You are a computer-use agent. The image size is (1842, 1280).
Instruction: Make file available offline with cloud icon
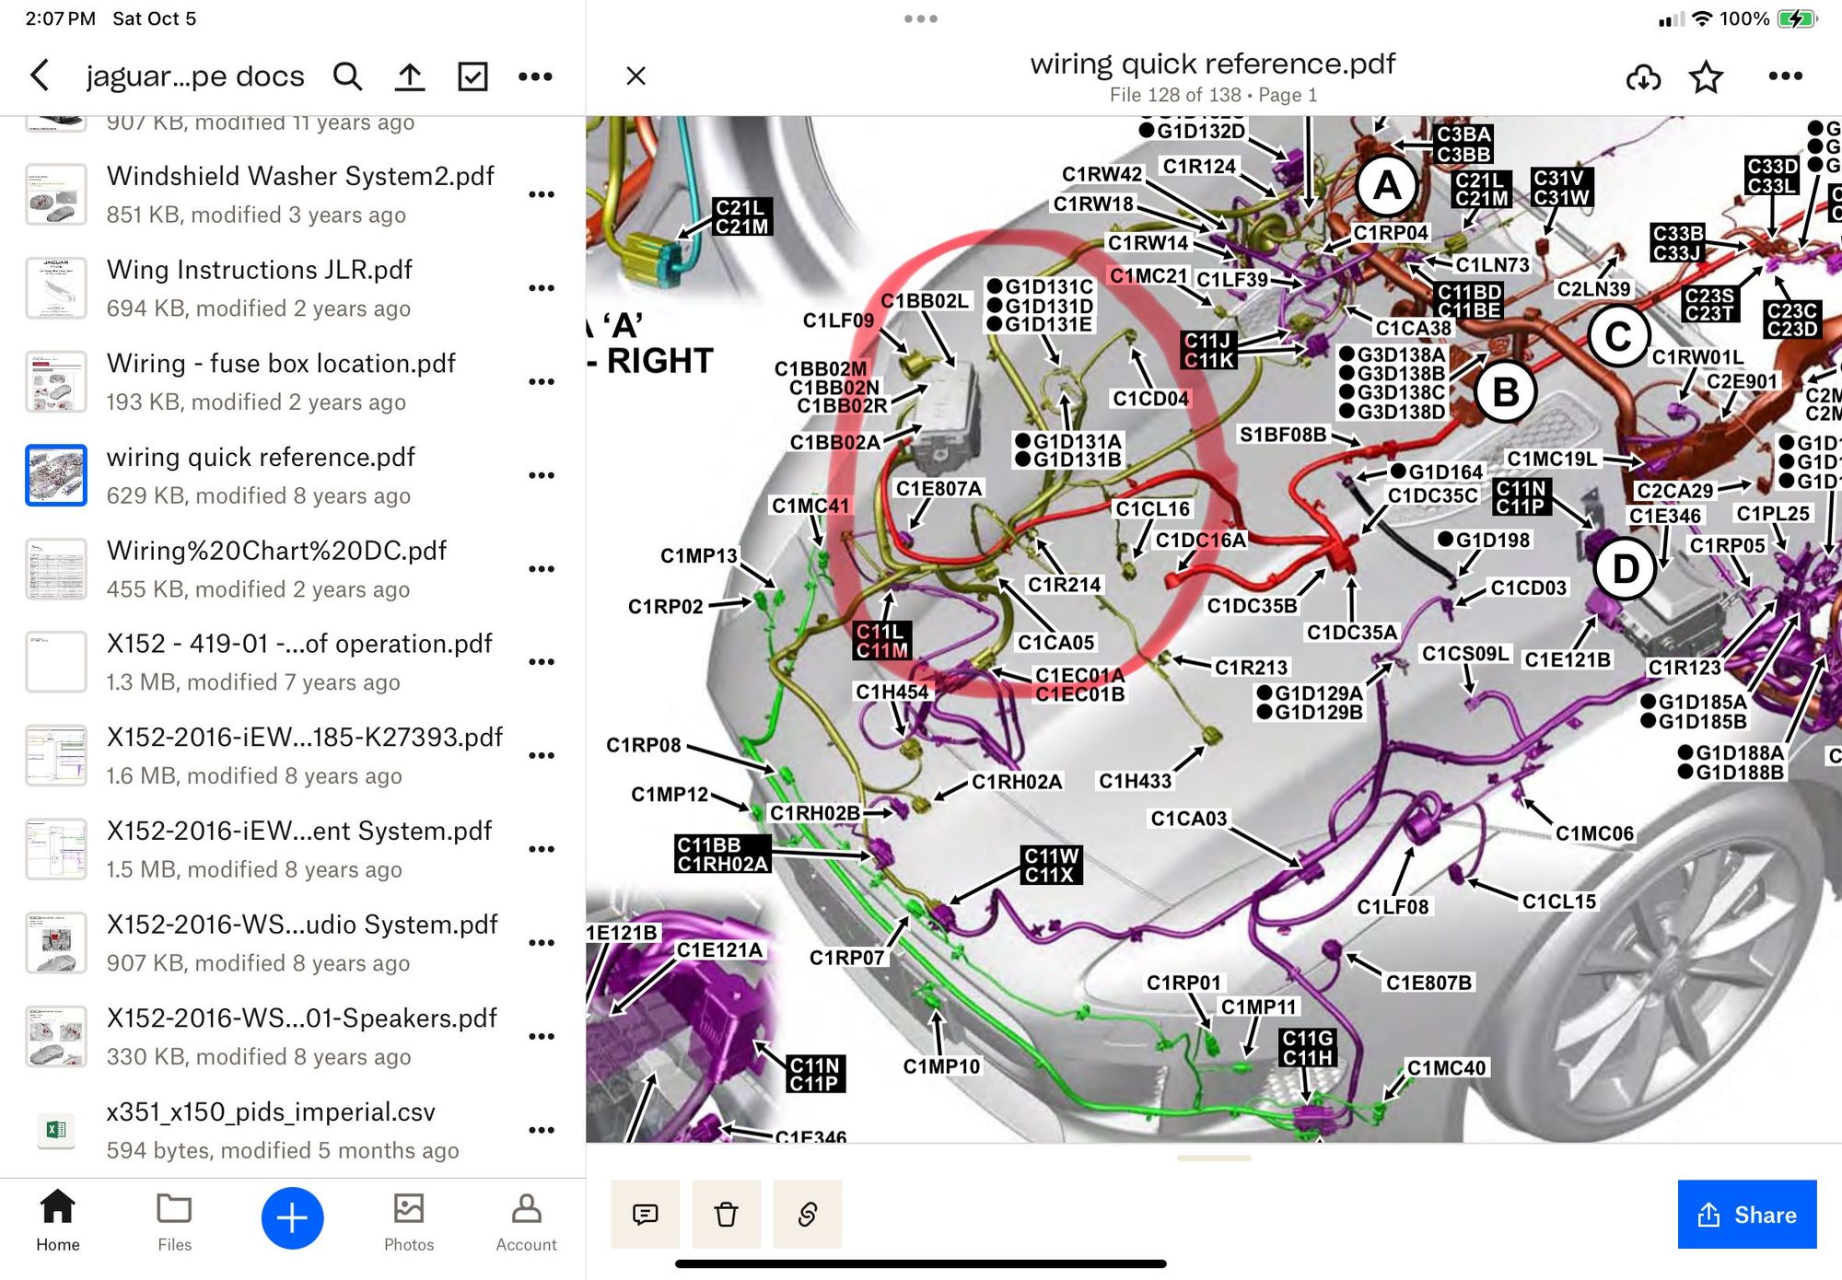[x=1643, y=77]
